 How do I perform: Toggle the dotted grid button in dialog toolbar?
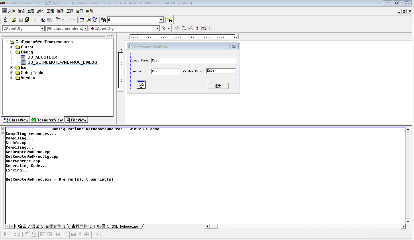96,235
